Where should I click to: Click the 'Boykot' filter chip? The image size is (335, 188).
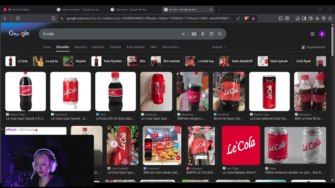click(76, 61)
